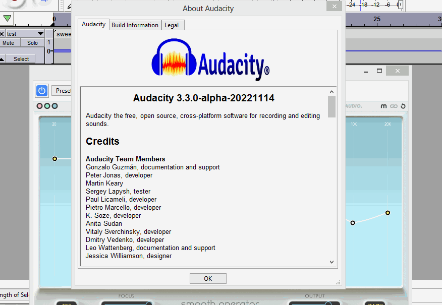
Task: Open the test track name dropdown menu
Action: 40,34
